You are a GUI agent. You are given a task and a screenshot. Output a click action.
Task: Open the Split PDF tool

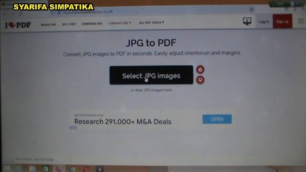(x=69, y=24)
